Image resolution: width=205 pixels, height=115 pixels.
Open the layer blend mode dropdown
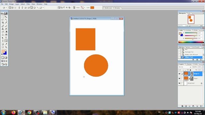click(184, 67)
